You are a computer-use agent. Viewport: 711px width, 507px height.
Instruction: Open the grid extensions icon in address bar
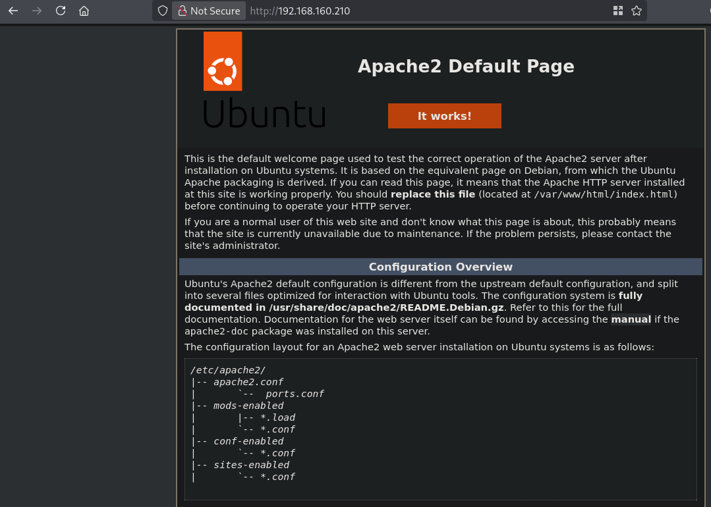click(617, 11)
